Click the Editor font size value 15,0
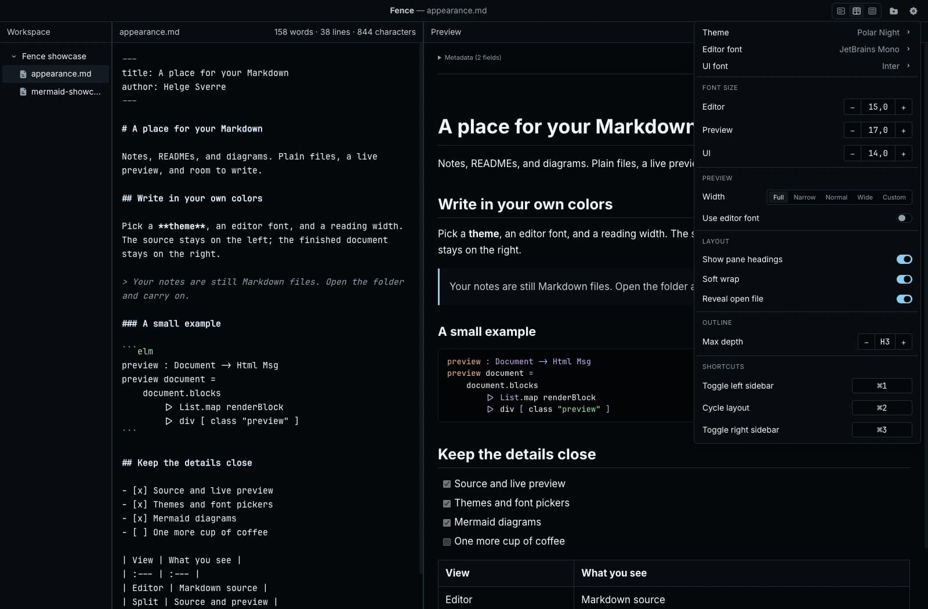This screenshot has height=609, width=928. (878, 107)
